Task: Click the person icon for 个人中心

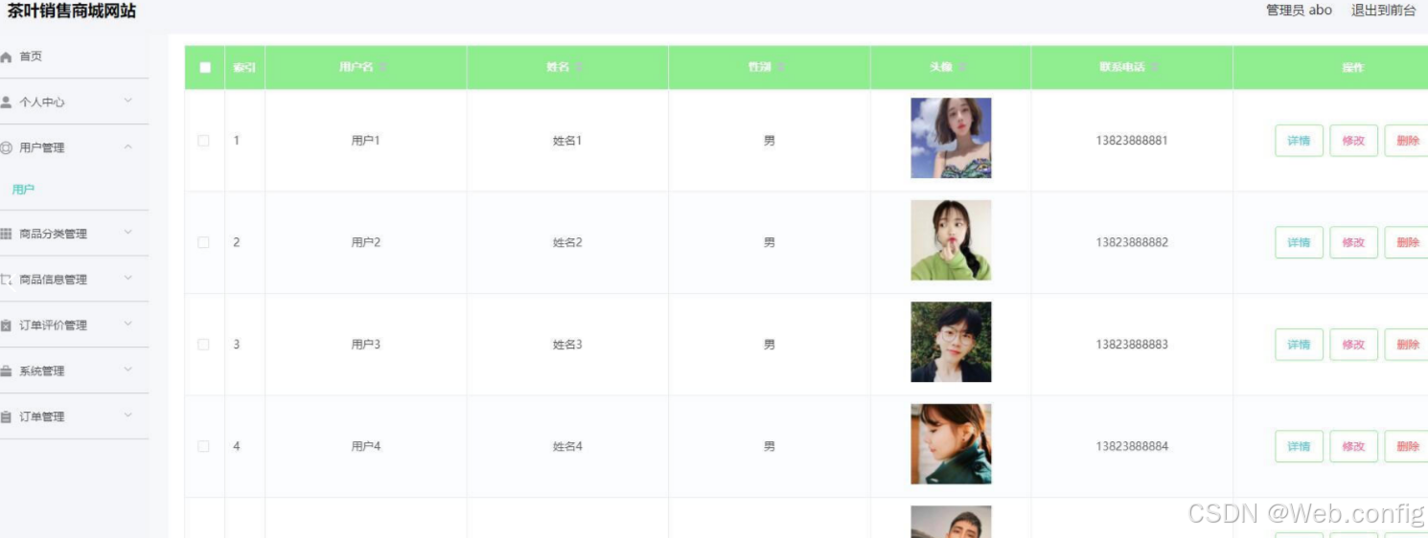Action: [6, 102]
